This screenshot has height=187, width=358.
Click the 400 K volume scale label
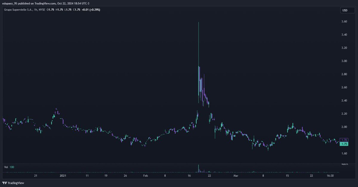[344, 164]
